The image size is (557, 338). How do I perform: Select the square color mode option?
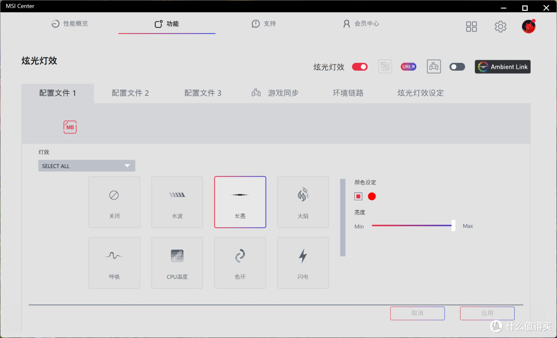(358, 196)
